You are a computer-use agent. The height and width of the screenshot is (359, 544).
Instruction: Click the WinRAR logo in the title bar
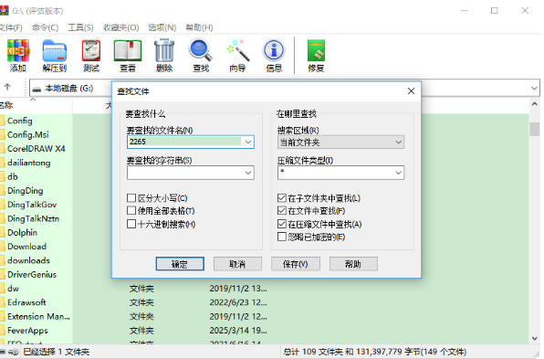coord(5,10)
